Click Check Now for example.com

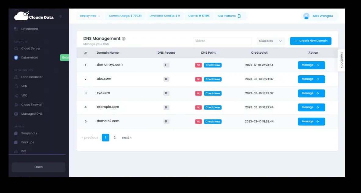(213, 107)
